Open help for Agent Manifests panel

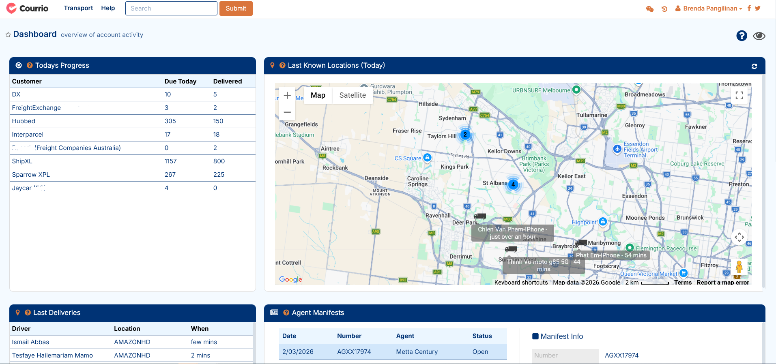(x=286, y=313)
